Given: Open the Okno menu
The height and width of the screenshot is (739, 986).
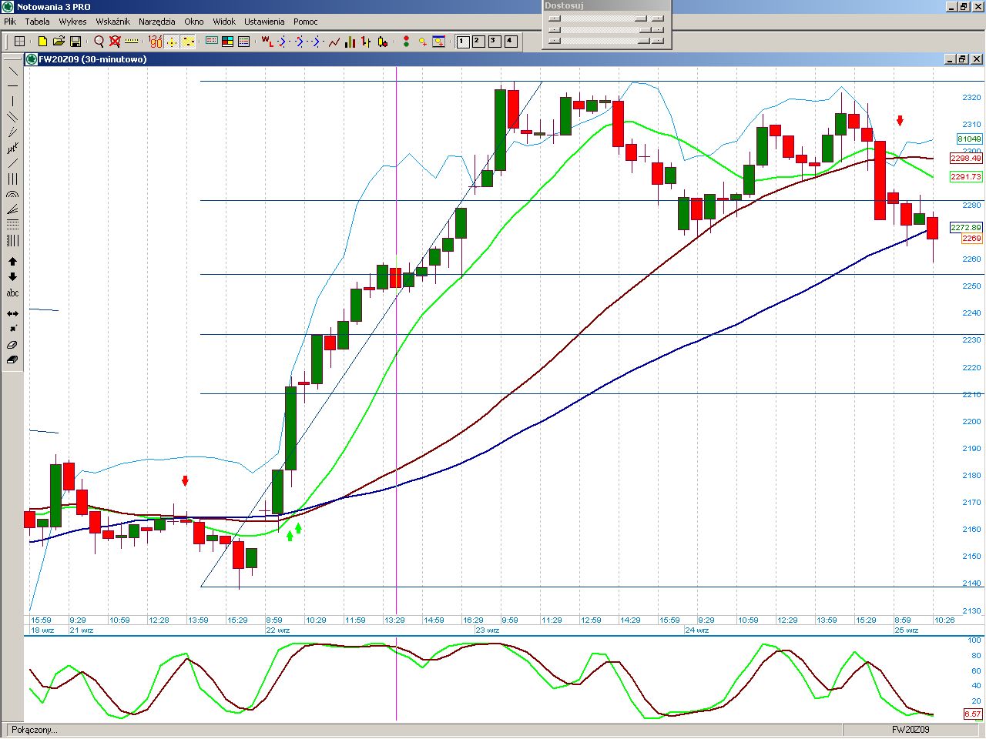Looking at the screenshot, I should [194, 22].
